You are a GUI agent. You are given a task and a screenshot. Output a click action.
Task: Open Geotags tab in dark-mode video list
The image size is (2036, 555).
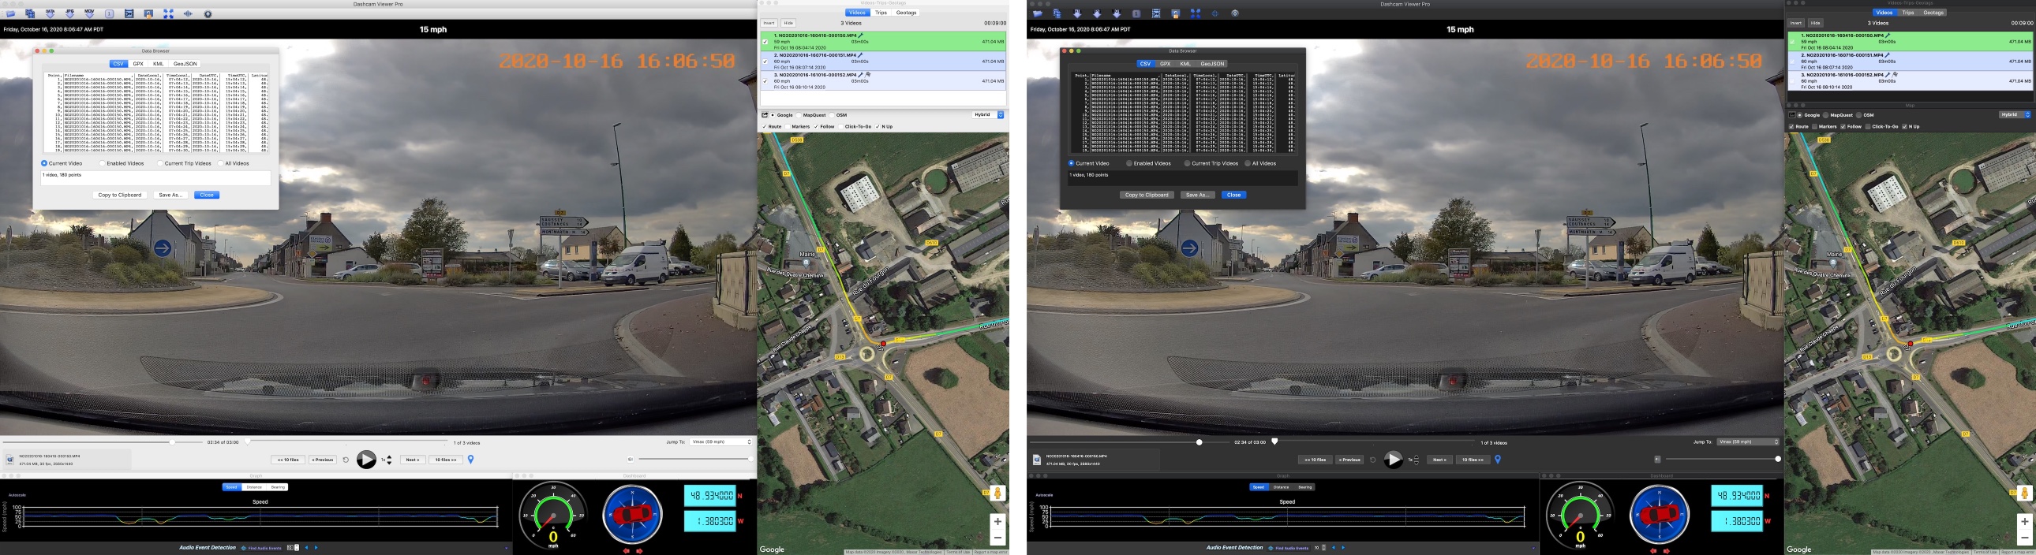tap(1933, 13)
